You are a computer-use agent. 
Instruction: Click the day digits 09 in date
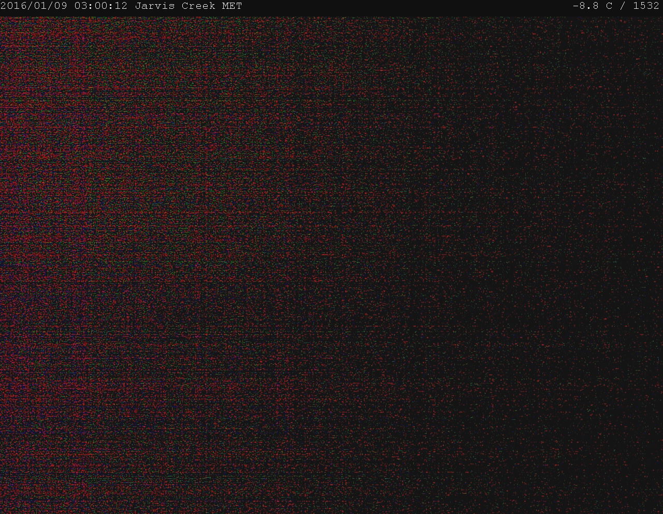tap(61, 6)
